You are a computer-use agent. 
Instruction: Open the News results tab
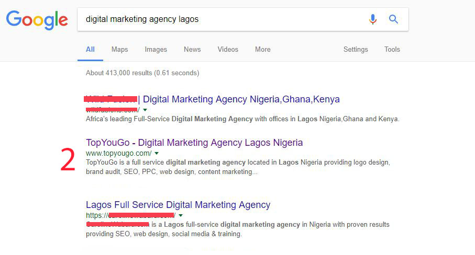[x=192, y=49]
